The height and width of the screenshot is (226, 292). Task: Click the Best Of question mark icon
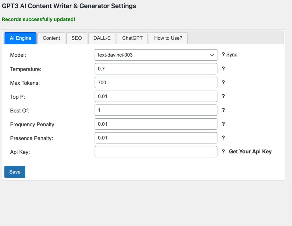click(223, 110)
